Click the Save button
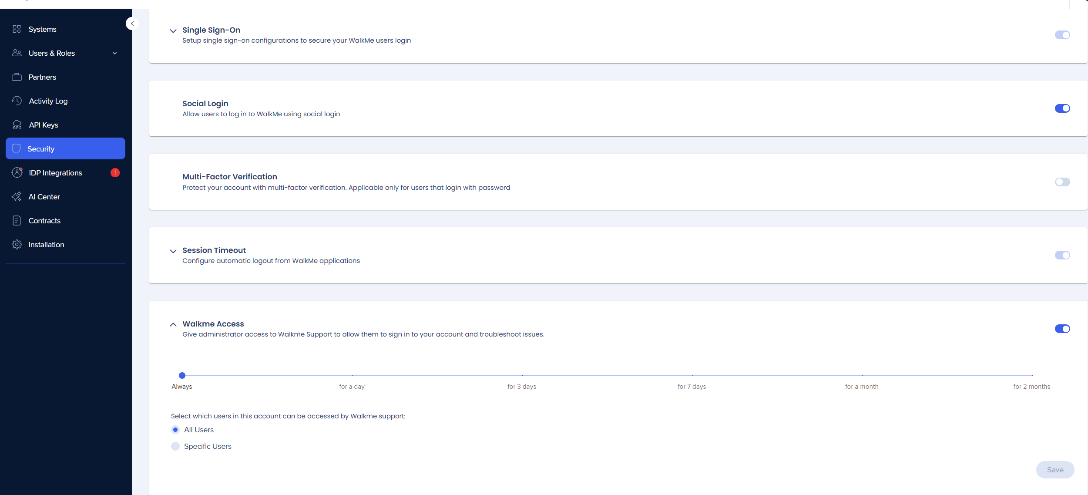1088x495 pixels. (x=1055, y=470)
